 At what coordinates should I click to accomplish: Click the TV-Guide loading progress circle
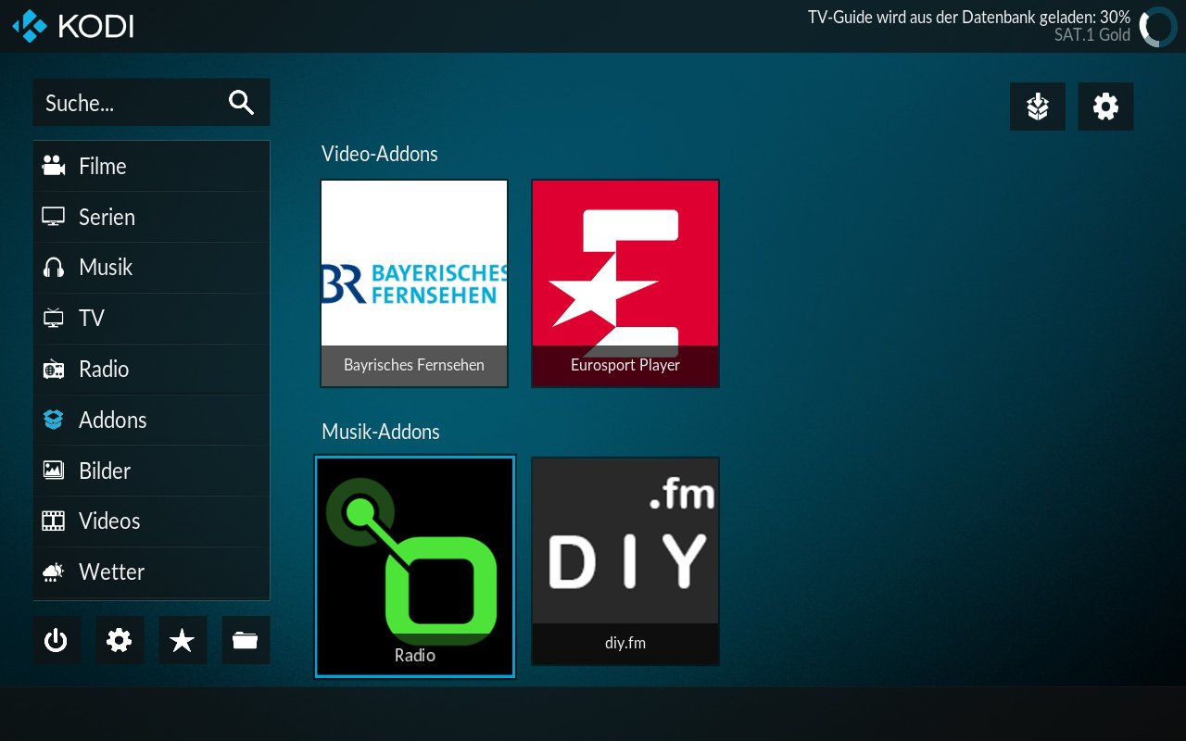[x=1157, y=27]
